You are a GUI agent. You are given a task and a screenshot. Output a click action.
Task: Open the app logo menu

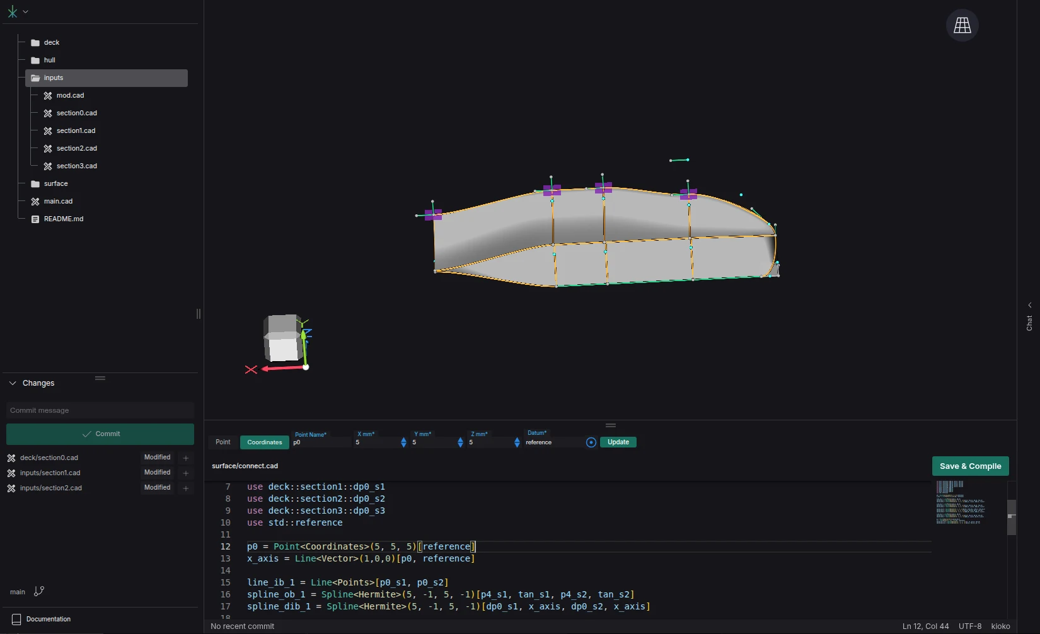point(12,11)
